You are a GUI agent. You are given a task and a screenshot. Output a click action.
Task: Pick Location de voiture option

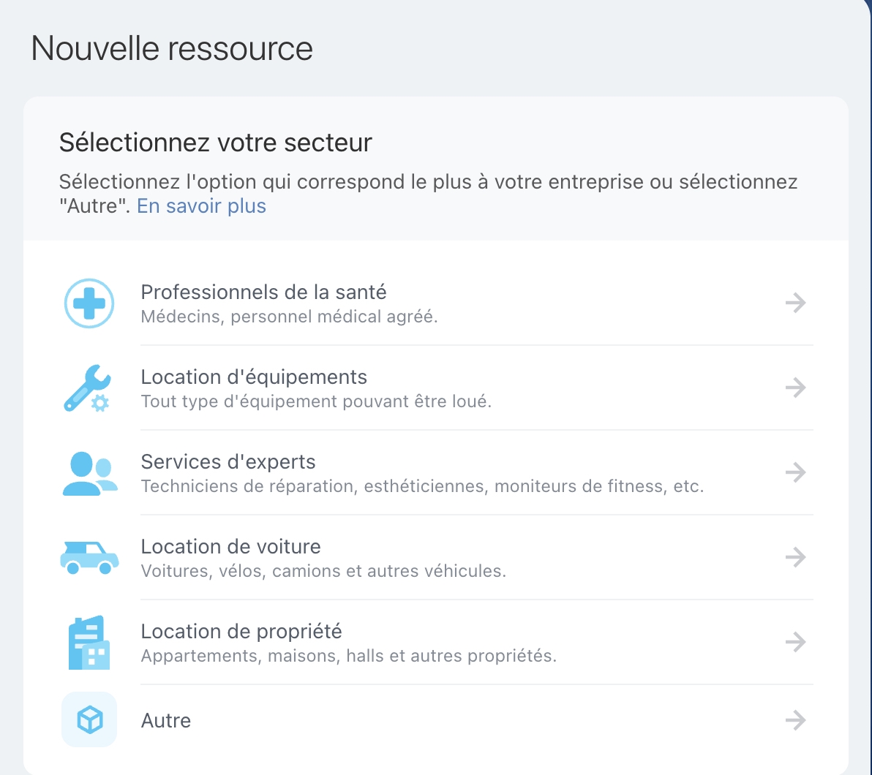[230, 547]
